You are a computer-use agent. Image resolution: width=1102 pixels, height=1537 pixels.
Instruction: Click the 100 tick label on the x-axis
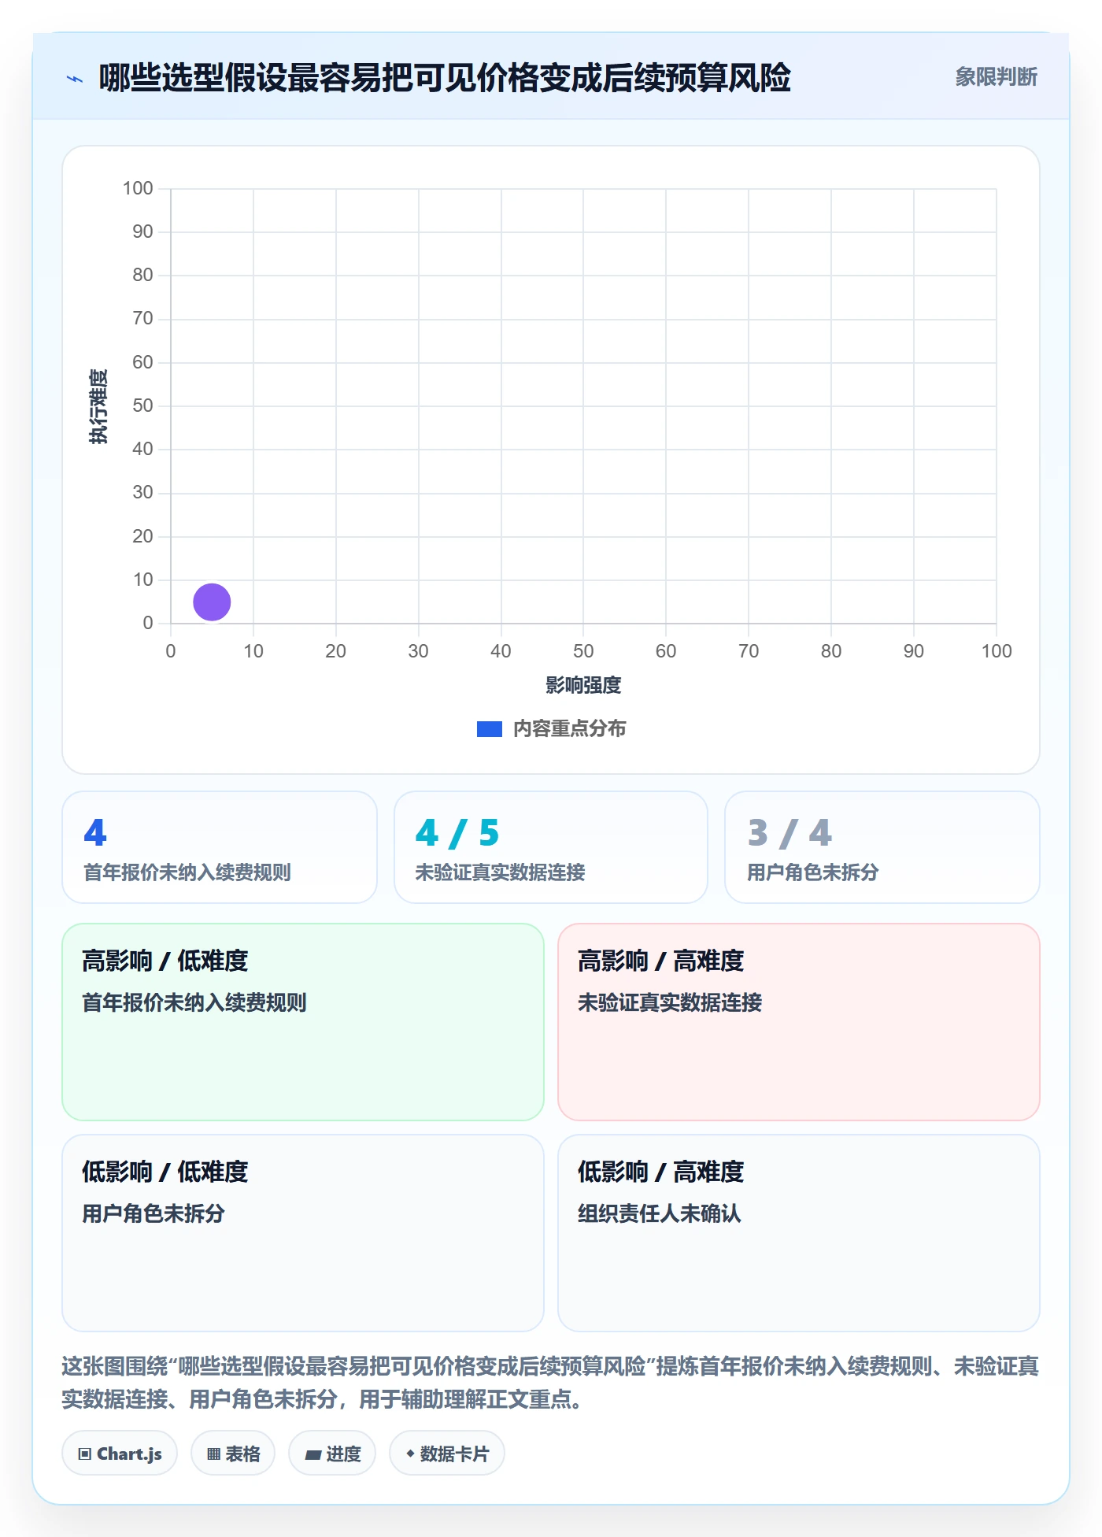point(997,651)
